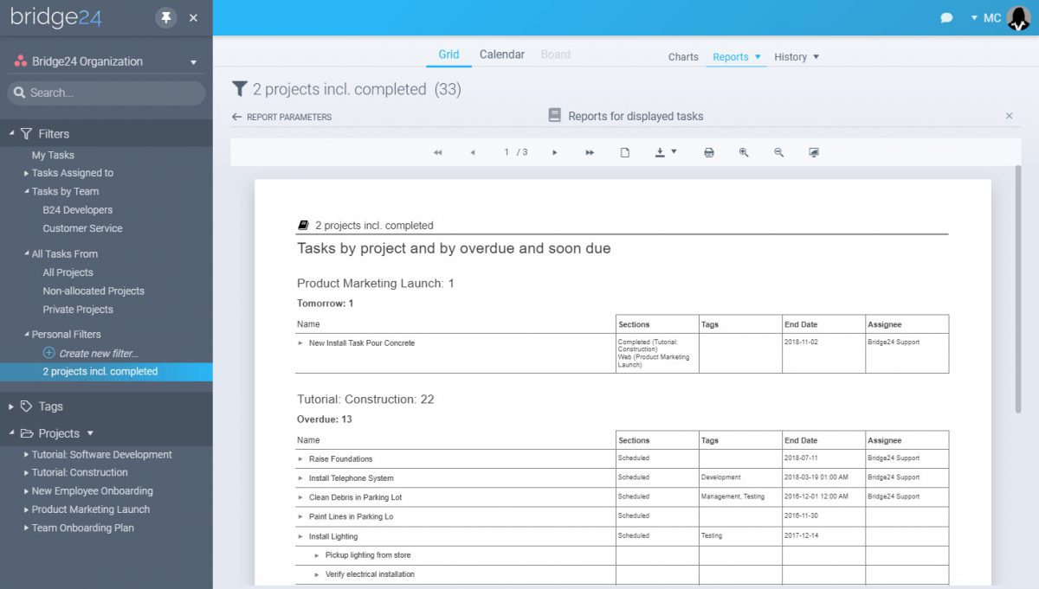This screenshot has width=1039, height=589.
Task: Close the sidebar panel with the X
Action: tap(193, 18)
